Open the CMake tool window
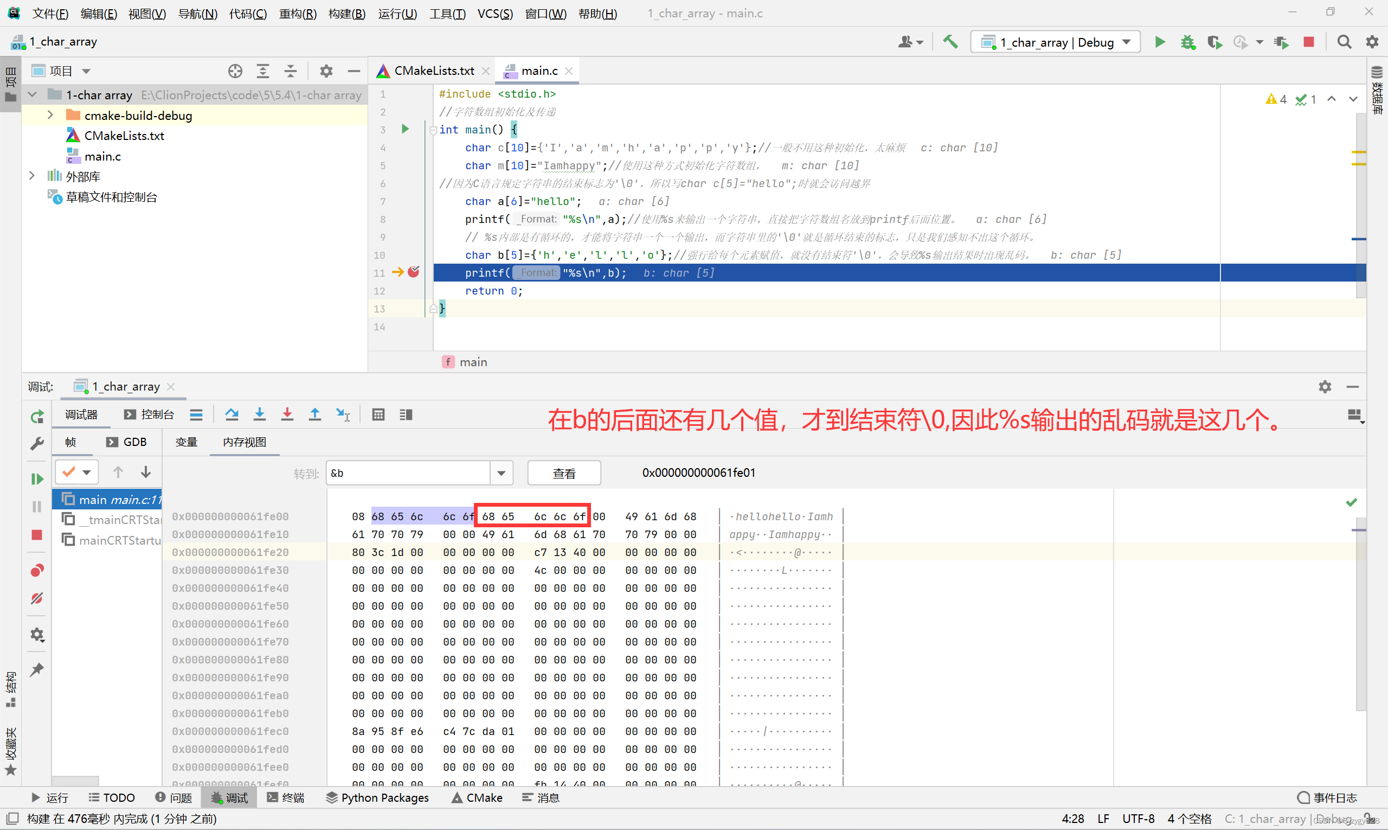This screenshot has width=1388, height=830. tap(477, 797)
